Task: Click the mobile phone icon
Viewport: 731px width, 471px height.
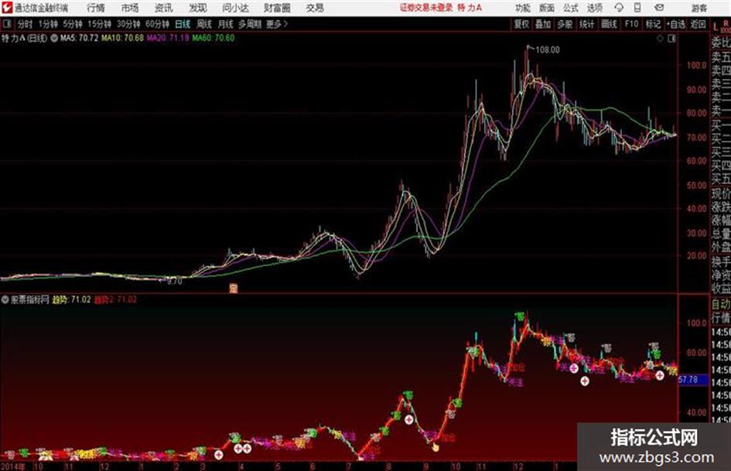Action: point(637,8)
